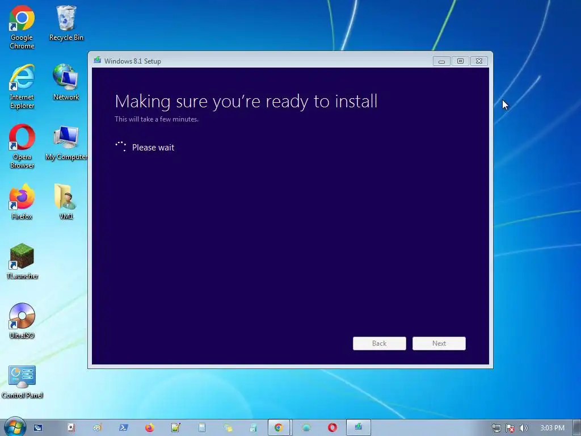Click the Next button in Setup

coord(439,343)
